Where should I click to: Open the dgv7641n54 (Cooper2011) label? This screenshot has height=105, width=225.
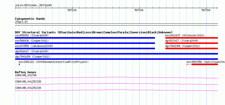pyautogui.click(x=33, y=57)
